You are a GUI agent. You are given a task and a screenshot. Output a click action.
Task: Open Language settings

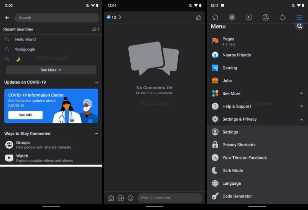257,183
